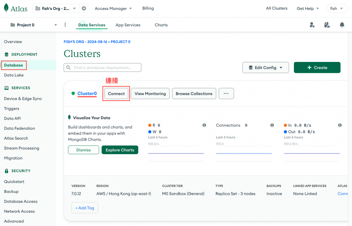Click the Atlas leaf logo
The height and width of the screenshot is (226, 352).
click(x=6, y=8)
